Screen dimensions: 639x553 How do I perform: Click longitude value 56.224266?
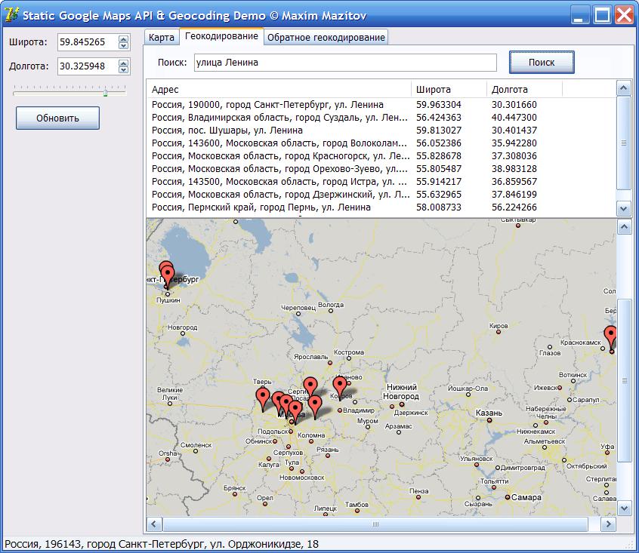coord(514,207)
